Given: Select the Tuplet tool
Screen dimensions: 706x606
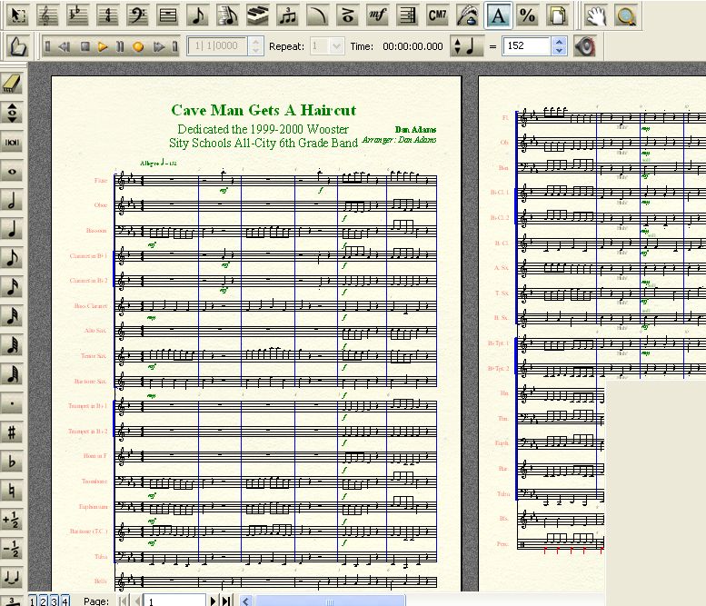Looking at the screenshot, I should click(x=288, y=15).
